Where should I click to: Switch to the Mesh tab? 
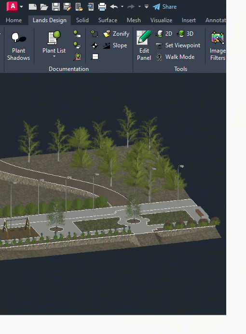134,20
